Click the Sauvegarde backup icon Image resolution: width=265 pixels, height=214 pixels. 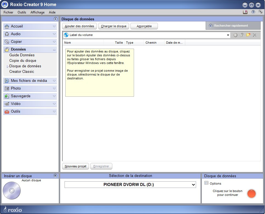point(7,96)
